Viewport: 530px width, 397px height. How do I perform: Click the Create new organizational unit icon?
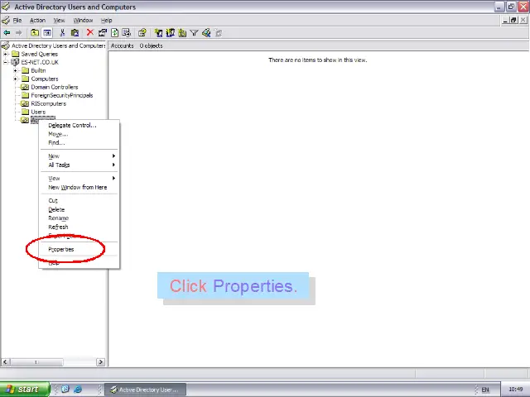182,33
